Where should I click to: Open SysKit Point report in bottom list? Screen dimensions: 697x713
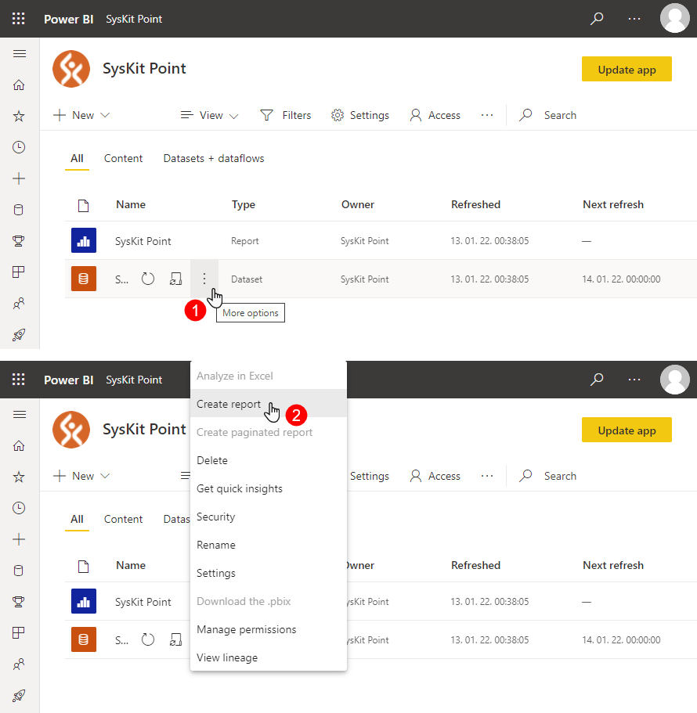(143, 602)
